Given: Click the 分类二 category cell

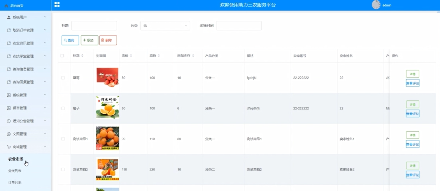Looking at the screenshot, I should (210, 170).
